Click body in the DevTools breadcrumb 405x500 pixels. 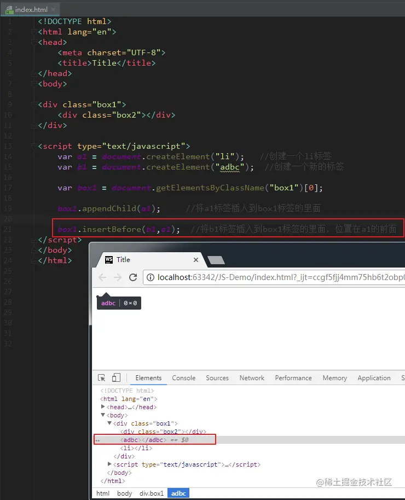pos(124,493)
